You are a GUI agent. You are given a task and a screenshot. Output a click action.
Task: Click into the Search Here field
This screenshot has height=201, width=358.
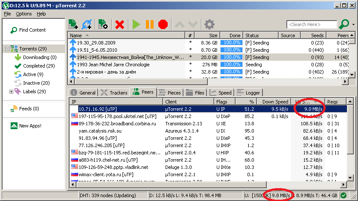[x=311, y=24]
